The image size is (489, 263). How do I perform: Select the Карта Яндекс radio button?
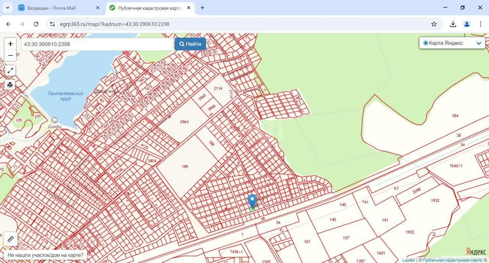426,43
